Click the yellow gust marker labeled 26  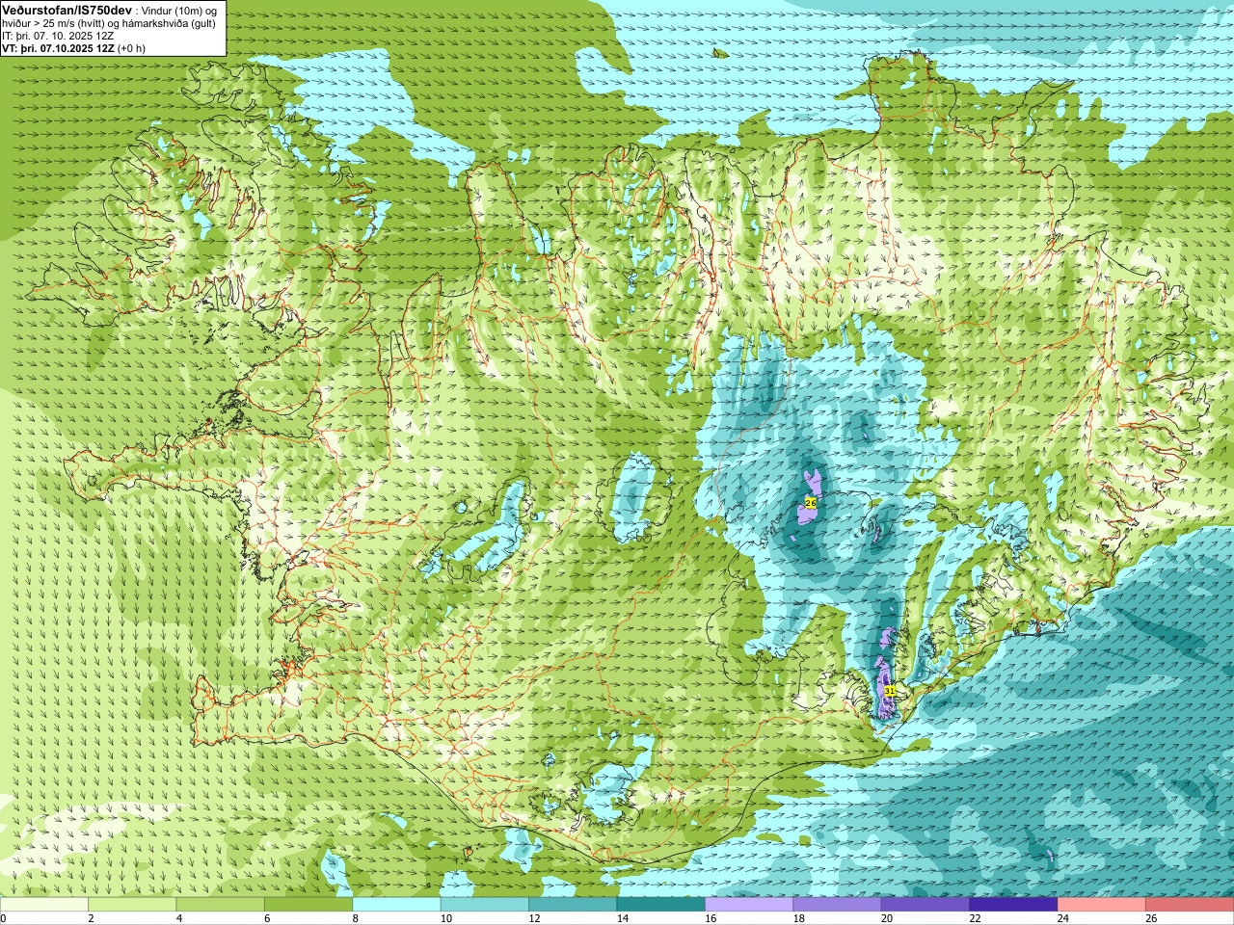810,503
